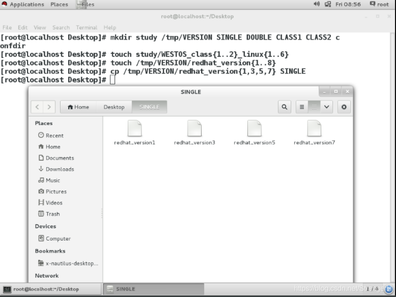Open the terminal Help menu
Screen dimensions: 396x297
coord(110,27)
